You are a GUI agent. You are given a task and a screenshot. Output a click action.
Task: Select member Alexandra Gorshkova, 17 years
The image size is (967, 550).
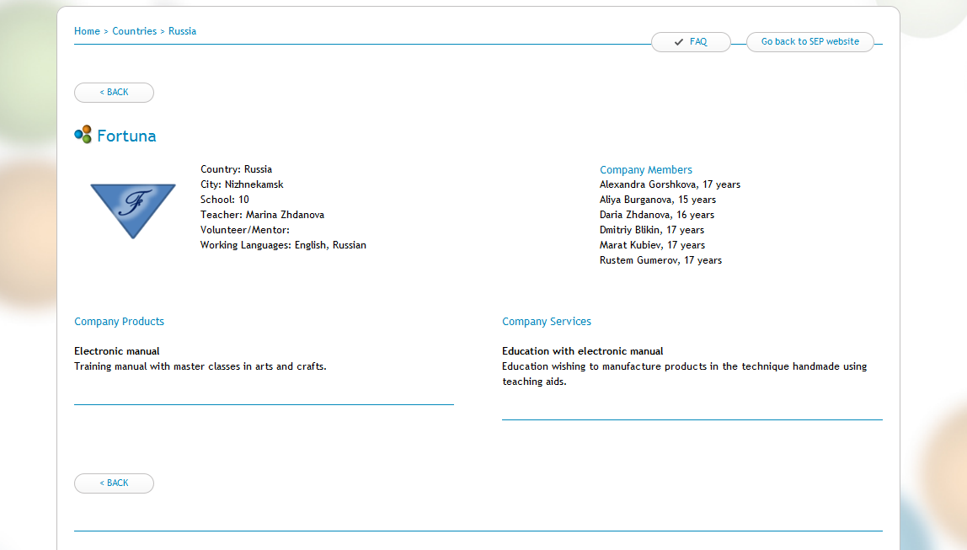click(x=670, y=185)
